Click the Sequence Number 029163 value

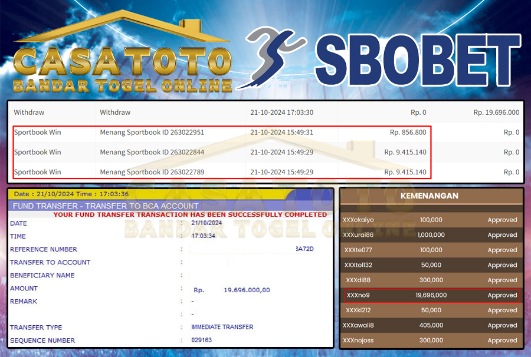201,341
